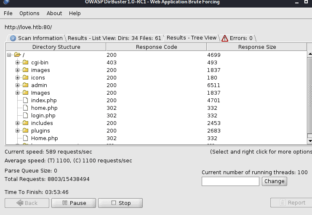Image resolution: width=312 pixels, height=215 pixels.
Task: Pause the running scan
Action: tap(74, 203)
